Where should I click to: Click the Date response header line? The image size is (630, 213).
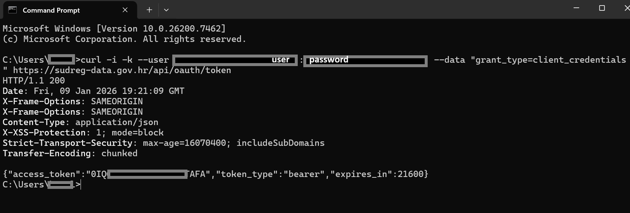click(93, 91)
